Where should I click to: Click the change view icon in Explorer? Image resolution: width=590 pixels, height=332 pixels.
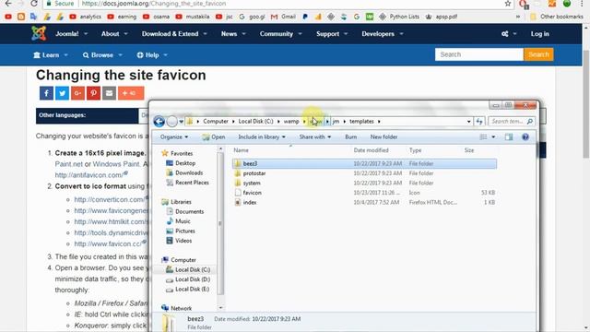click(483, 137)
